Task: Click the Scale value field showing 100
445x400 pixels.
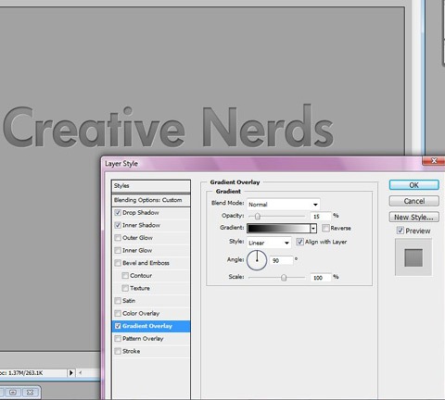Action: point(320,278)
